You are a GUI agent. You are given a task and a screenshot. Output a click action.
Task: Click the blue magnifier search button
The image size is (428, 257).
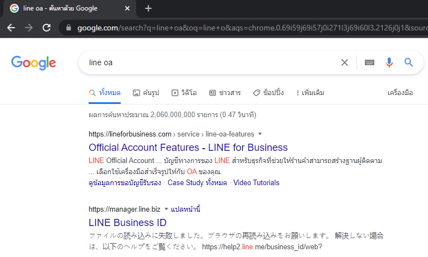(409, 62)
